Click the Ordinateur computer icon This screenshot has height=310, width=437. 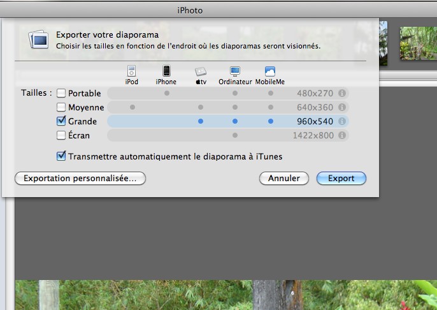(x=235, y=71)
